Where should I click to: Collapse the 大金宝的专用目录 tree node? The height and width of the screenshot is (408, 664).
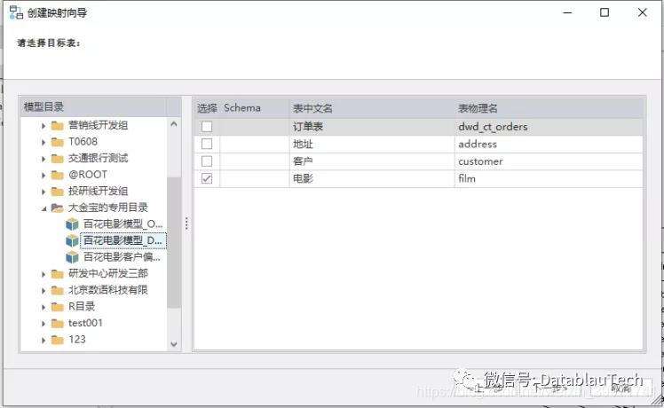click(43, 208)
